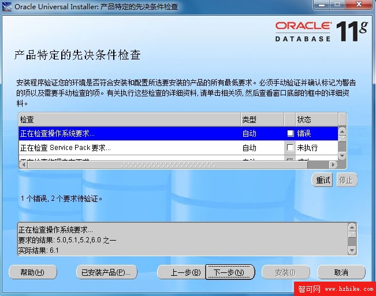
Task: Click the check list's scroll up arrow
Action: [342, 131]
